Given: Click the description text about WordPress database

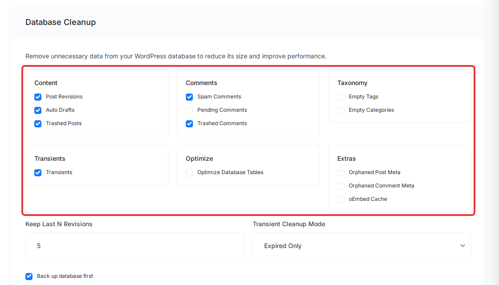Looking at the screenshot, I should (176, 56).
